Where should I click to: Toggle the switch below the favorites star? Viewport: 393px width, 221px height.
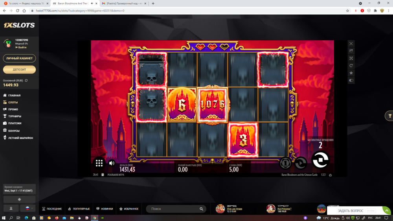pyautogui.click(x=351, y=80)
